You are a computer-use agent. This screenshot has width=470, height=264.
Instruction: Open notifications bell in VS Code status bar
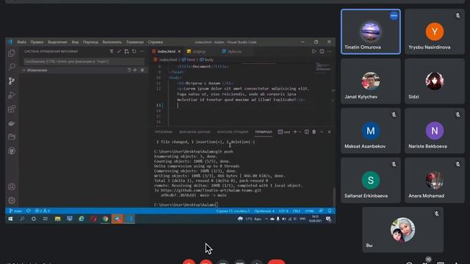330,210
